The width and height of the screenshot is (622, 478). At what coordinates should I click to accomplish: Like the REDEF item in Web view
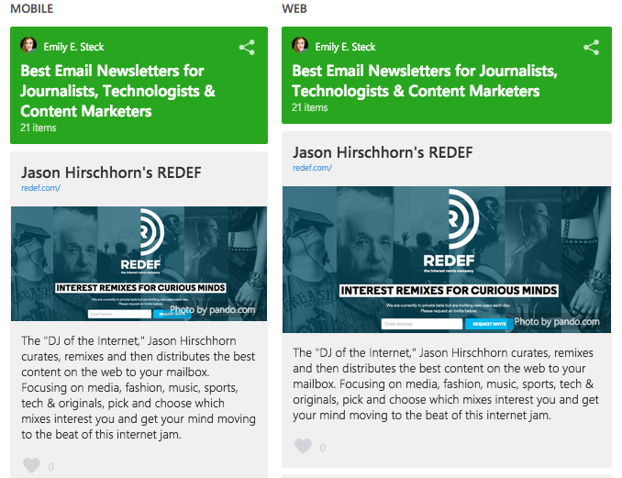tap(303, 446)
